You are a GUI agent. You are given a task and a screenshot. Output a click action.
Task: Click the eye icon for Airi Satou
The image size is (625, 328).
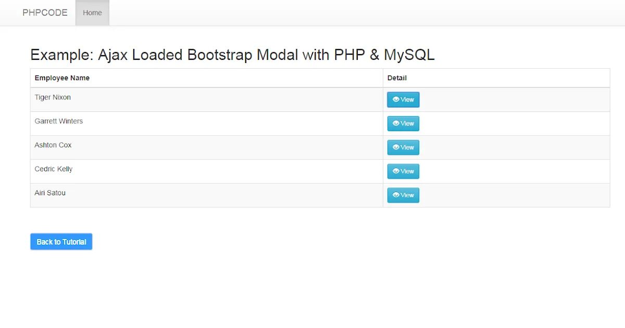(x=396, y=195)
